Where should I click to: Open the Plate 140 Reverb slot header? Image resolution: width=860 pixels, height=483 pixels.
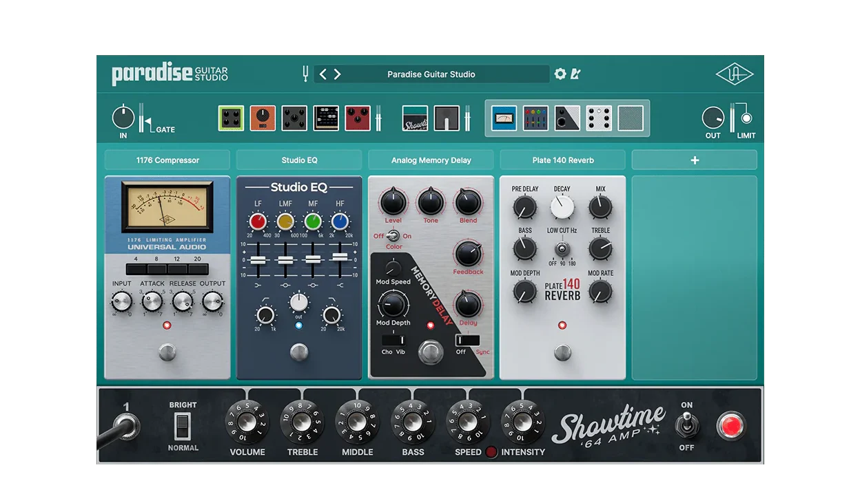pyautogui.click(x=562, y=160)
